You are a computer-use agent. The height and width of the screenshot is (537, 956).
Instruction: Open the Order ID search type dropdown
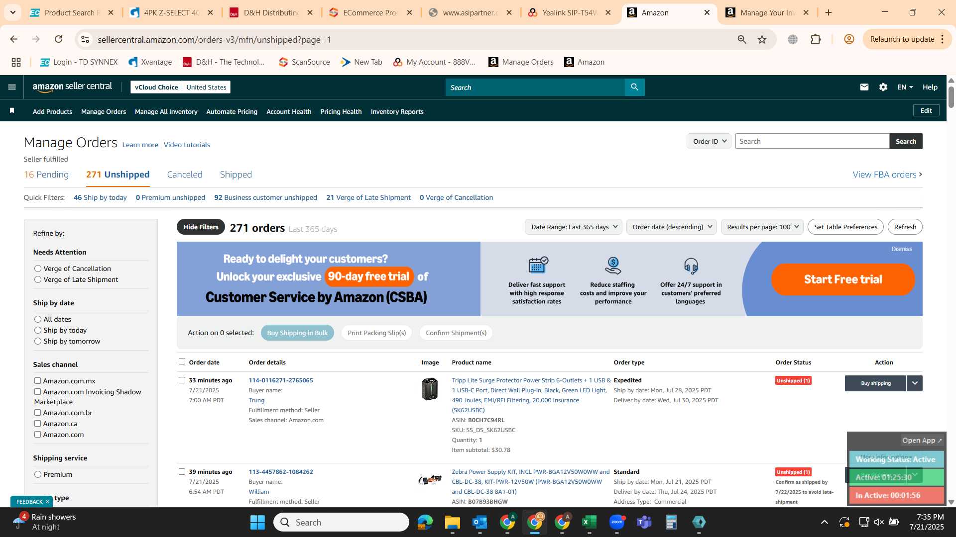pyautogui.click(x=709, y=141)
